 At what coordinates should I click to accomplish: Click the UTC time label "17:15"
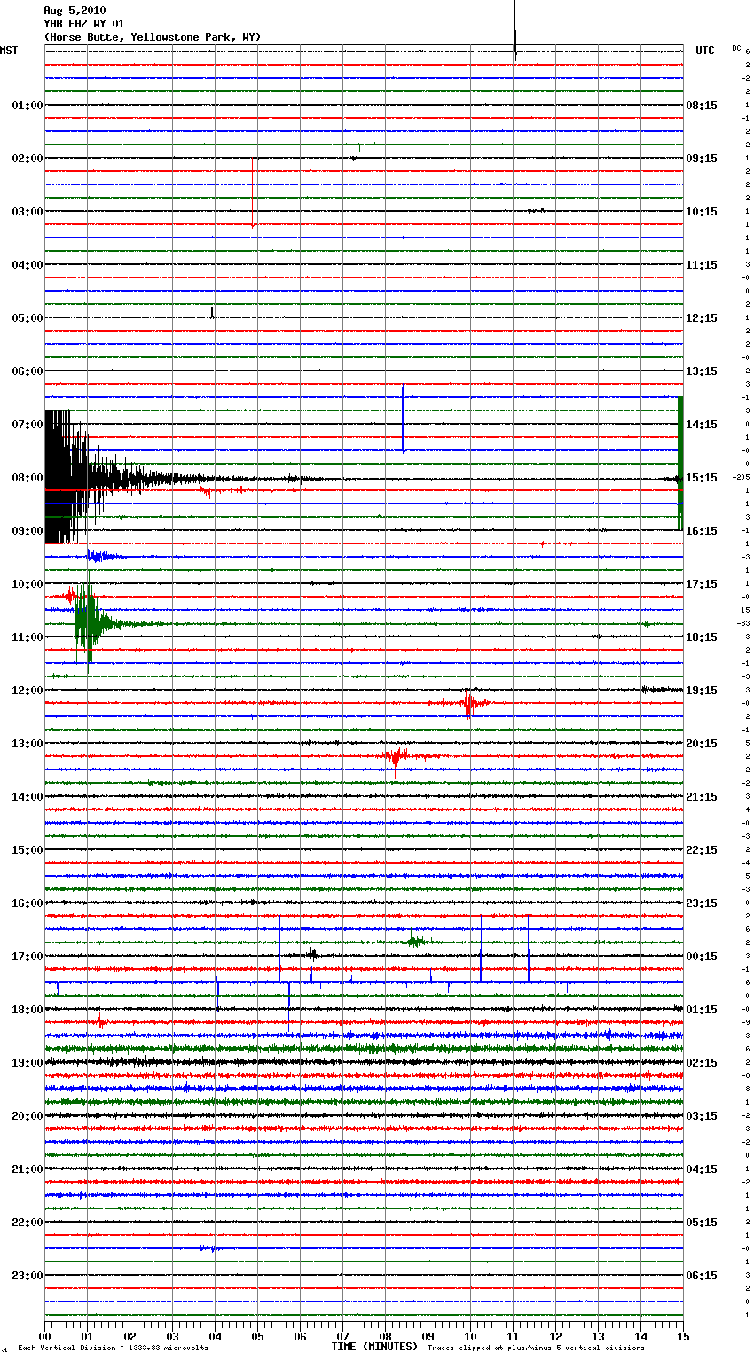pos(702,584)
